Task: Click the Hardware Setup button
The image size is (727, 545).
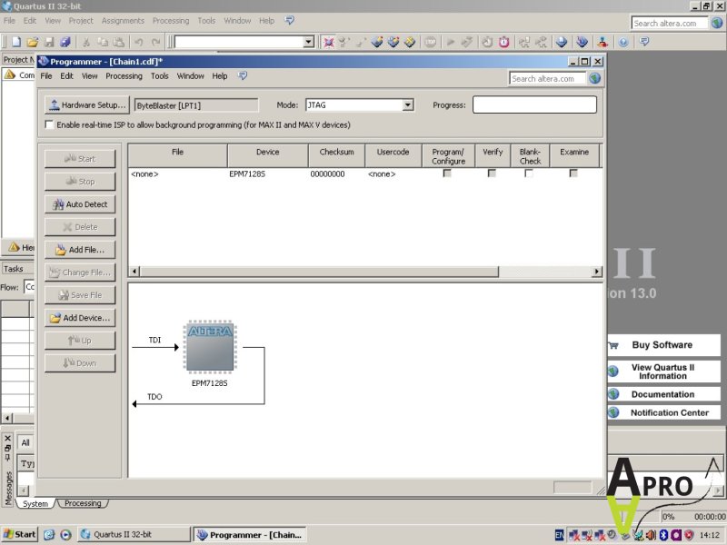Action: point(86,105)
